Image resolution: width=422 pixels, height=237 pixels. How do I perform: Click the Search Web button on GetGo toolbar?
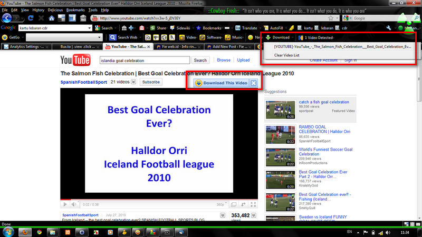tap(123, 37)
